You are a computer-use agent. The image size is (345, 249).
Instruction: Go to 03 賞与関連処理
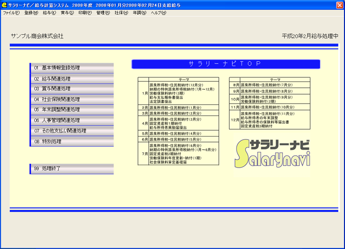72,89
